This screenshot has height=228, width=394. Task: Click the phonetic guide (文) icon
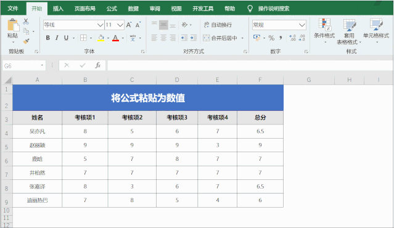[x=133, y=38]
